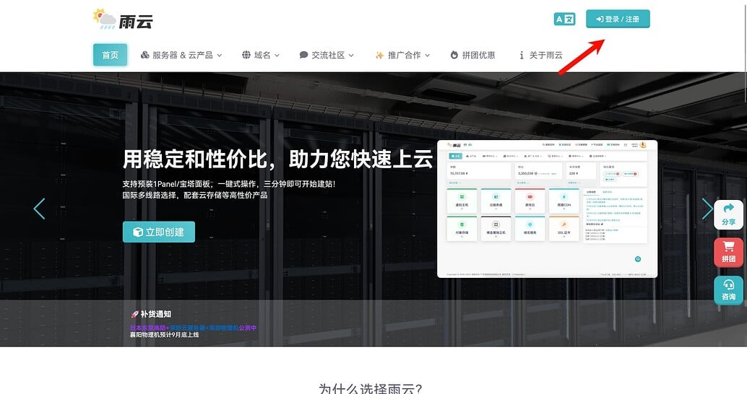Open the 关于雨云 page
Viewport: 747px width, 394px height.
pos(540,55)
